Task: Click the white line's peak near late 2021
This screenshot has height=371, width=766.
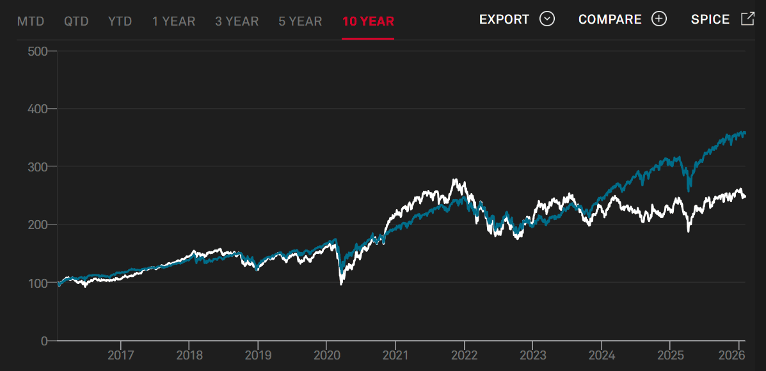Action: pos(454,180)
